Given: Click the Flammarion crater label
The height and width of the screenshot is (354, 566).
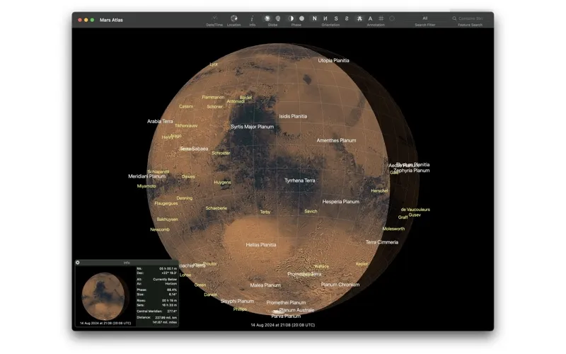Looking at the screenshot, I should click(213, 97).
